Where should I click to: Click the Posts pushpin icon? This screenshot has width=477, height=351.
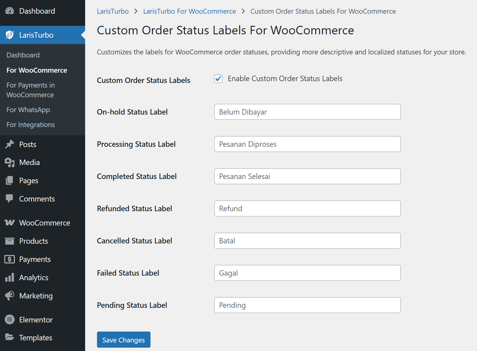click(x=10, y=144)
